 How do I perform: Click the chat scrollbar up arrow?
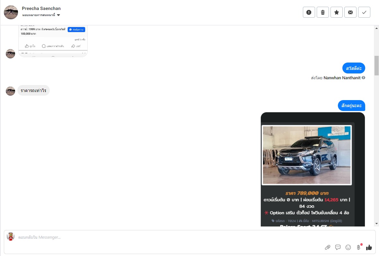coord(376,28)
